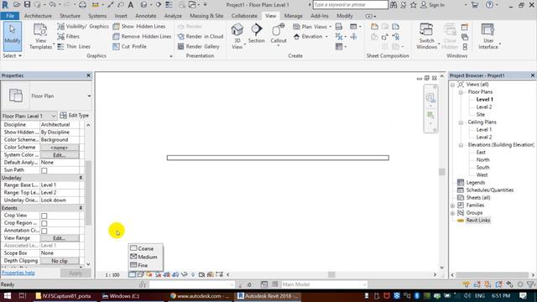Select the Modify tool

13,36
